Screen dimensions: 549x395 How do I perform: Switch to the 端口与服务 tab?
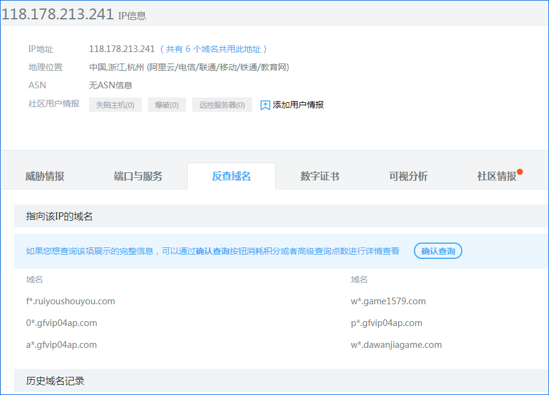pyautogui.click(x=138, y=176)
